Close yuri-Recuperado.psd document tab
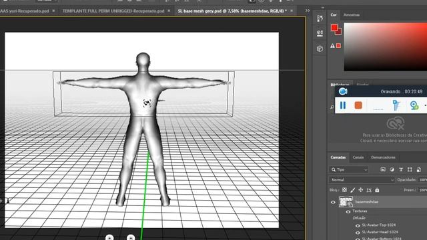The height and width of the screenshot is (240, 427). pos(53,11)
